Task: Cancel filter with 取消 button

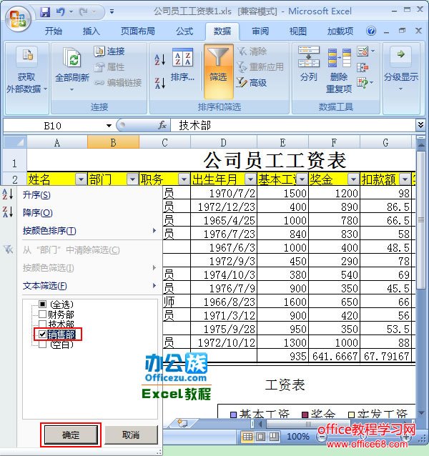Action: tap(131, 435)
